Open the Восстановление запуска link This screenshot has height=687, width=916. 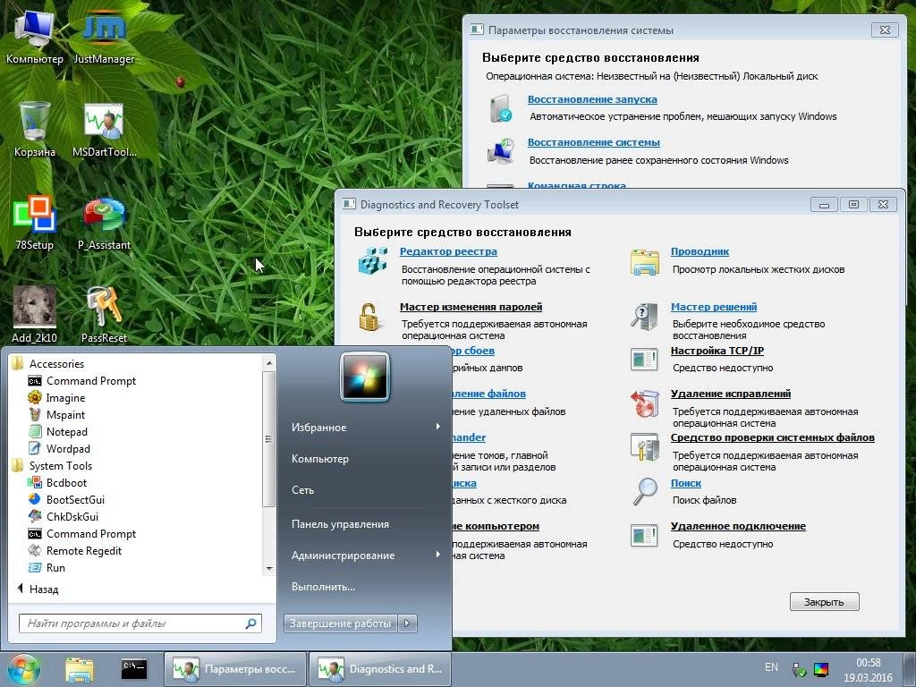coord(592,100)
